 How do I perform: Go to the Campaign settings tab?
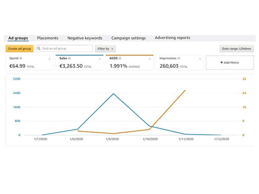[x=128, y=38]
